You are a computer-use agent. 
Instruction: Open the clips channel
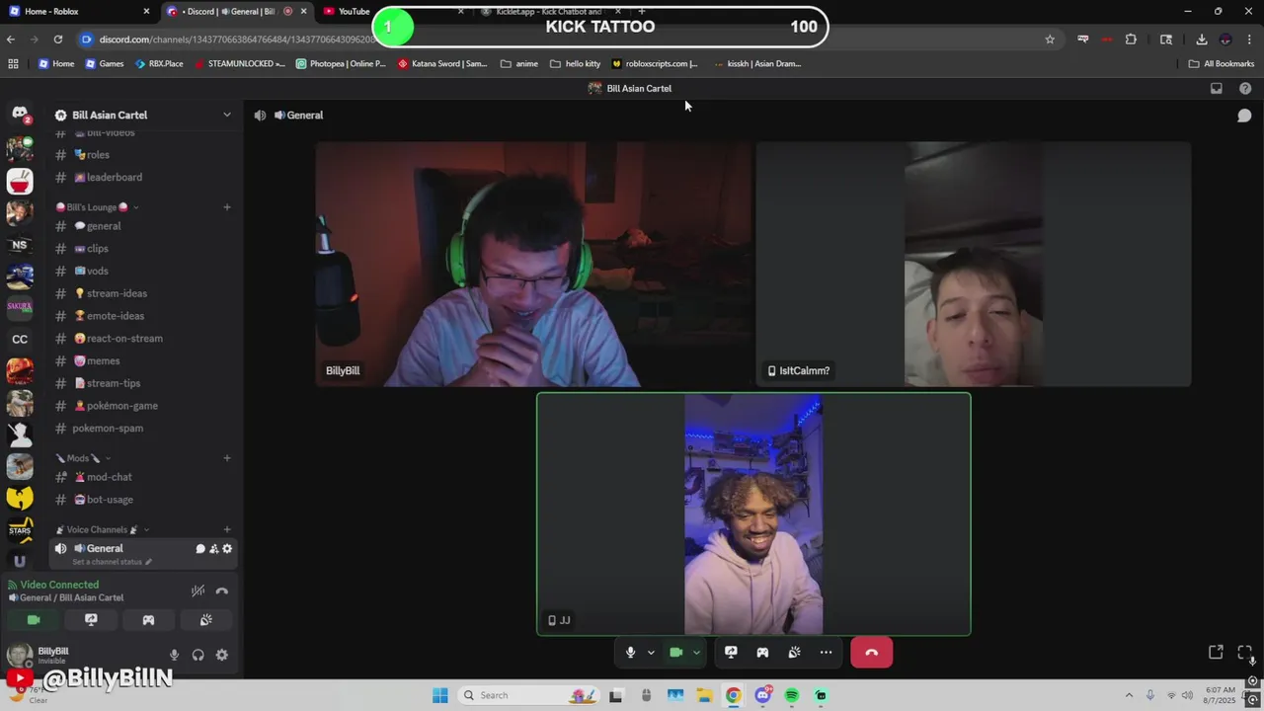(x=143, y=249)
